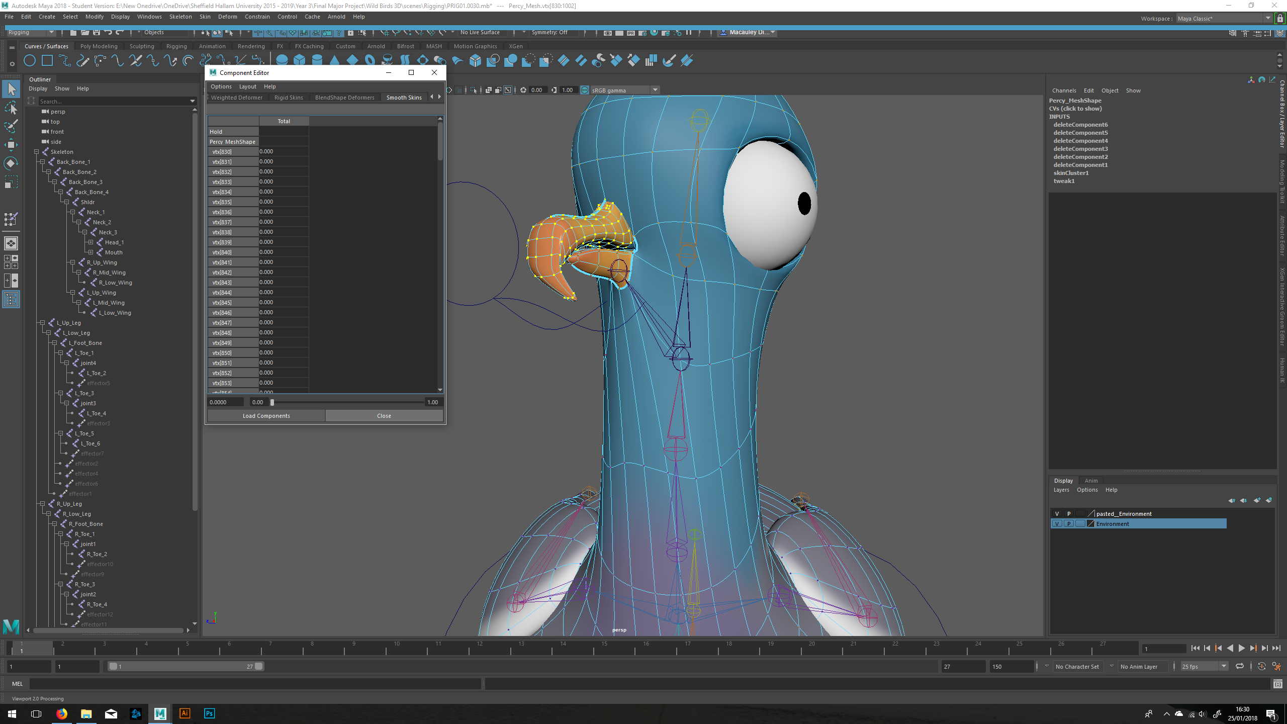Activate the Move tool
This screenshot has width=1287, height=724.
11,145
